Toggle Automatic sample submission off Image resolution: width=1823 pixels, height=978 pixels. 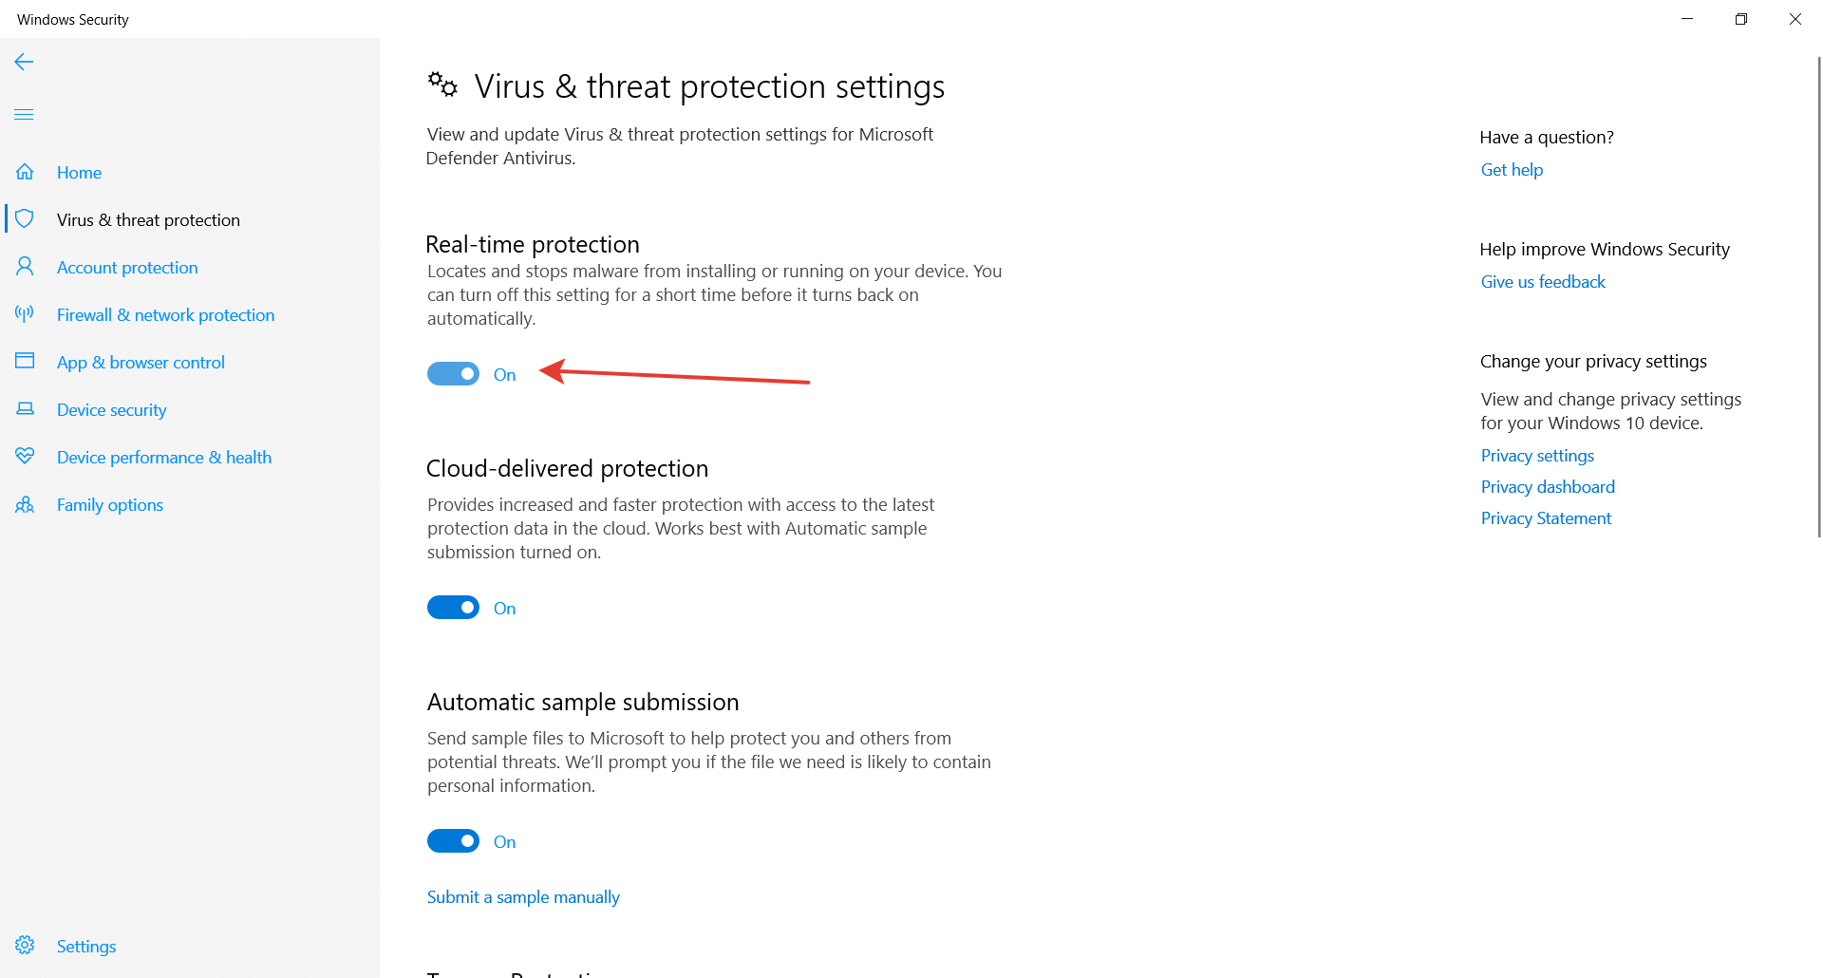point(453,841)
